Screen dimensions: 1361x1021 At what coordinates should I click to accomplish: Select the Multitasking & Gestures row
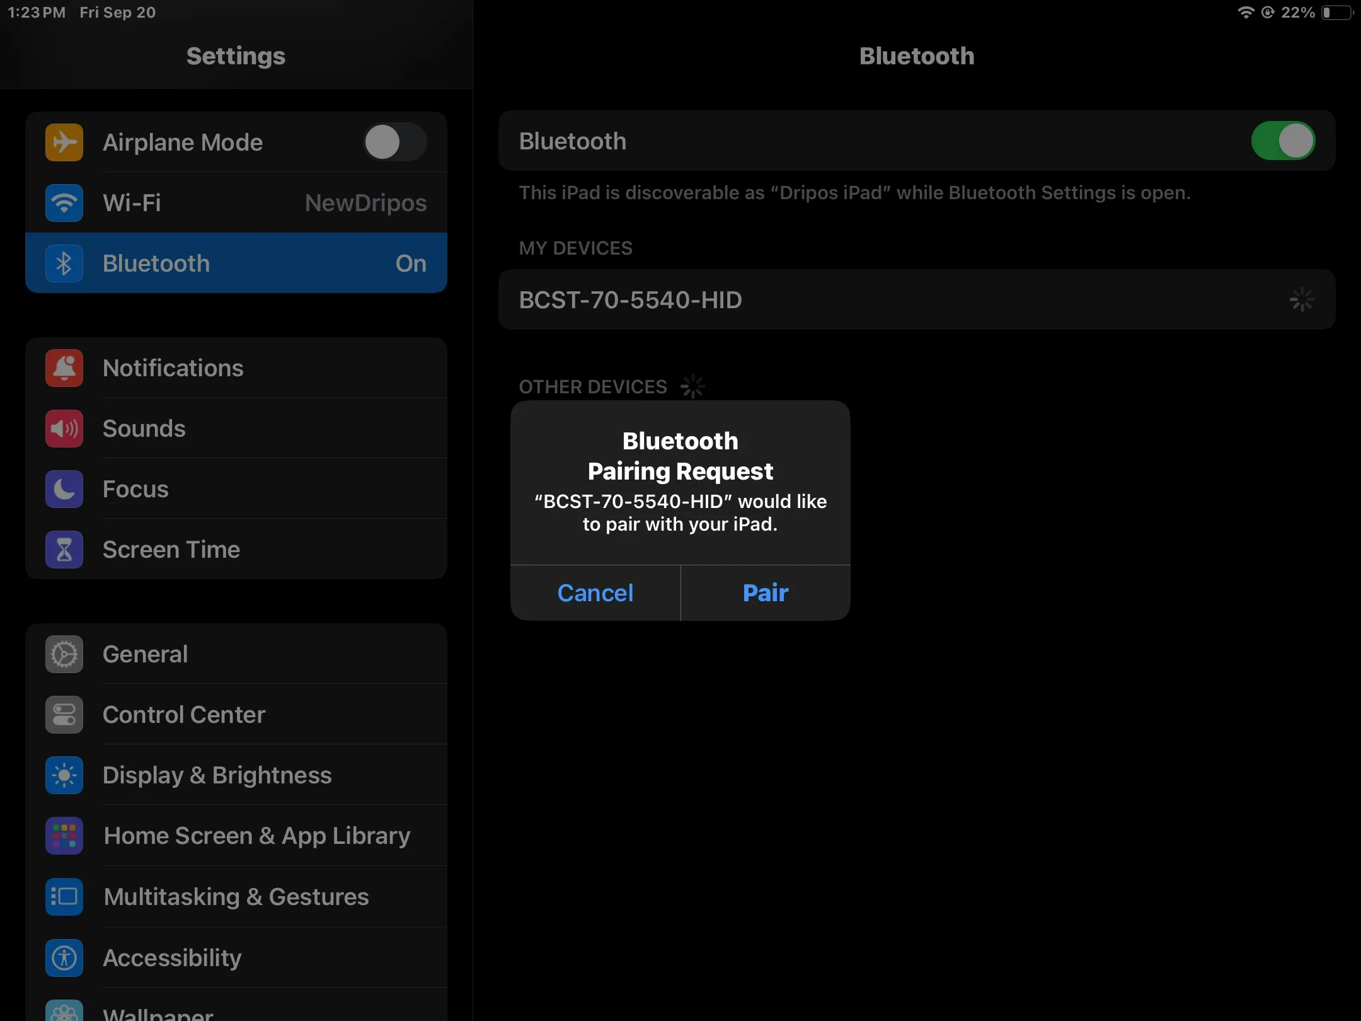tap(236, 896)
